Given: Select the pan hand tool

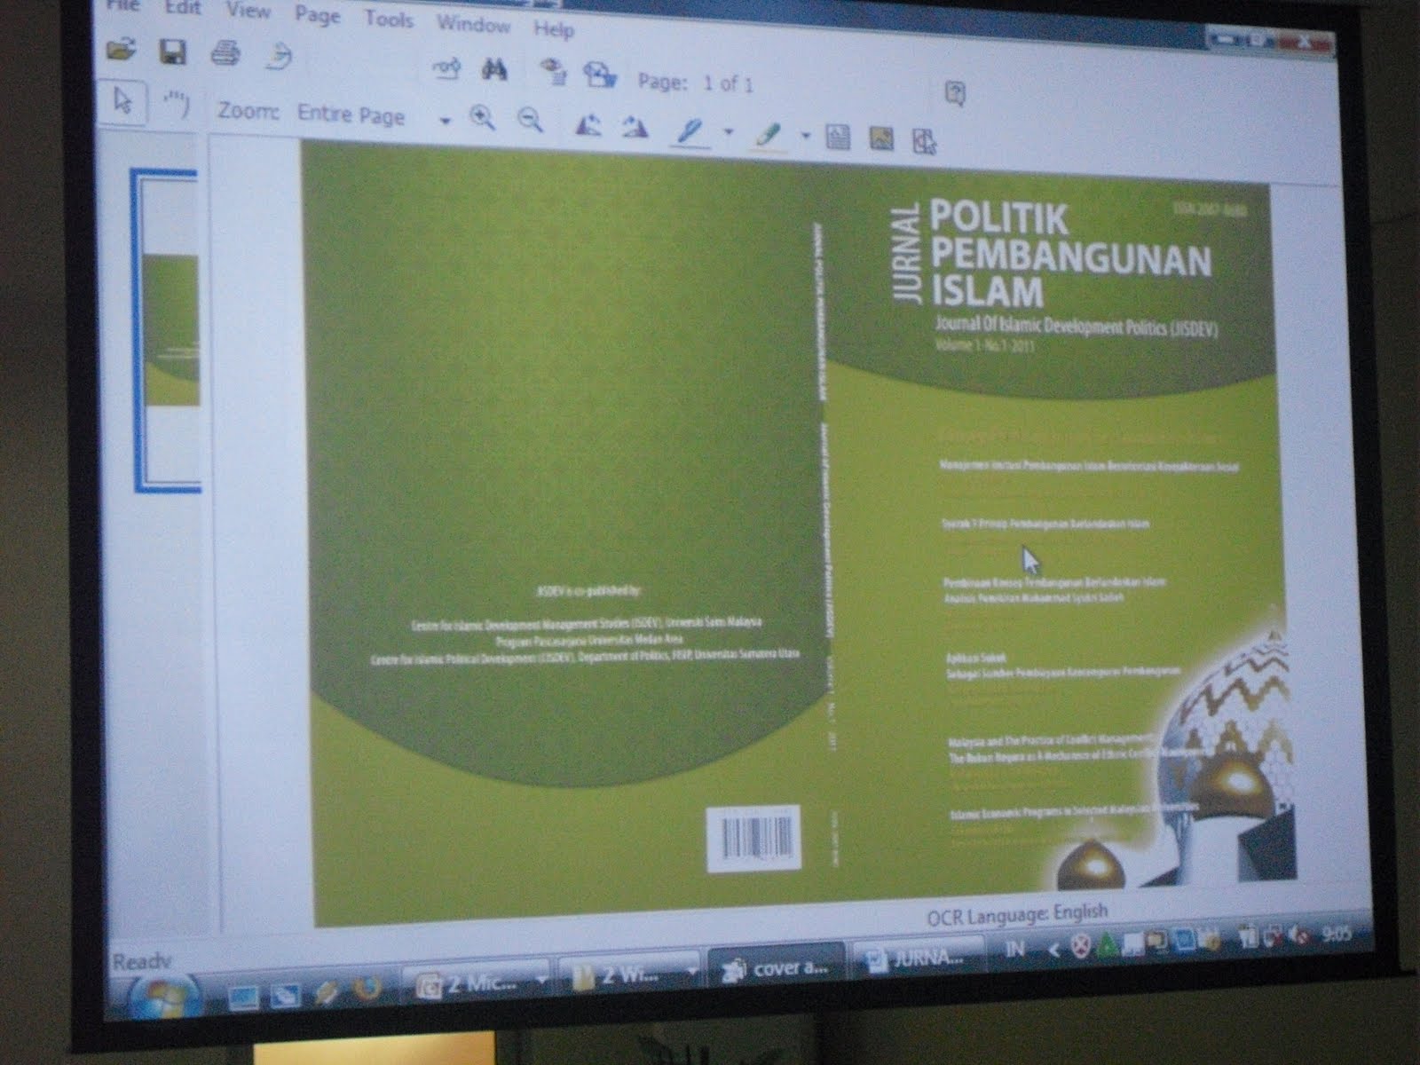Looking at the screenshot, I should coord(177,105).
